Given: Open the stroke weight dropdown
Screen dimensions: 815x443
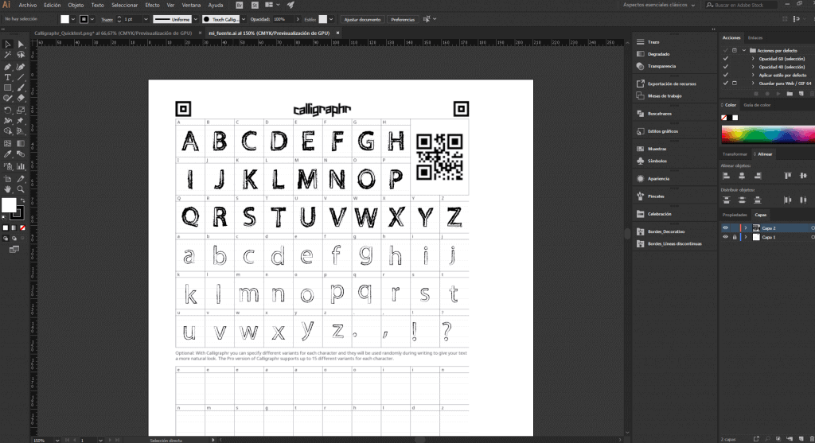Looking at the screenshot, I should [146, 19].
